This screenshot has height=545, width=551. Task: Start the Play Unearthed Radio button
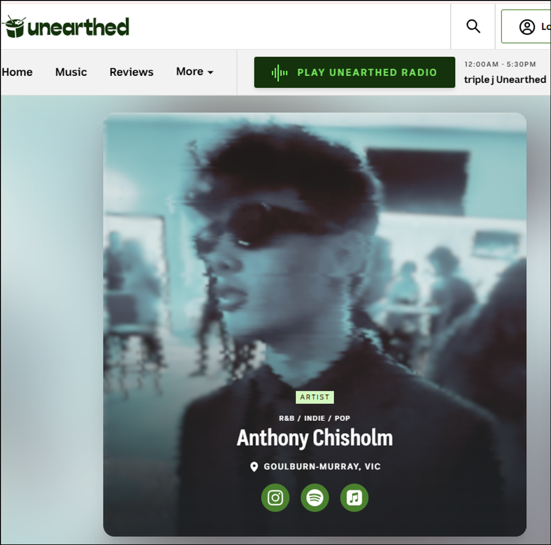coord(354,72)
